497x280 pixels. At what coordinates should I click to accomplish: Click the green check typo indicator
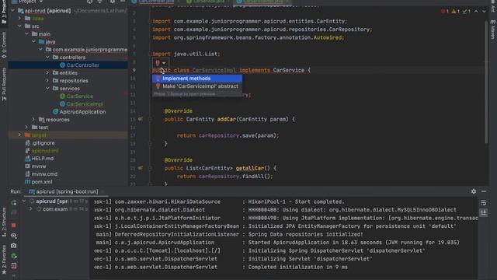(466, 12)
